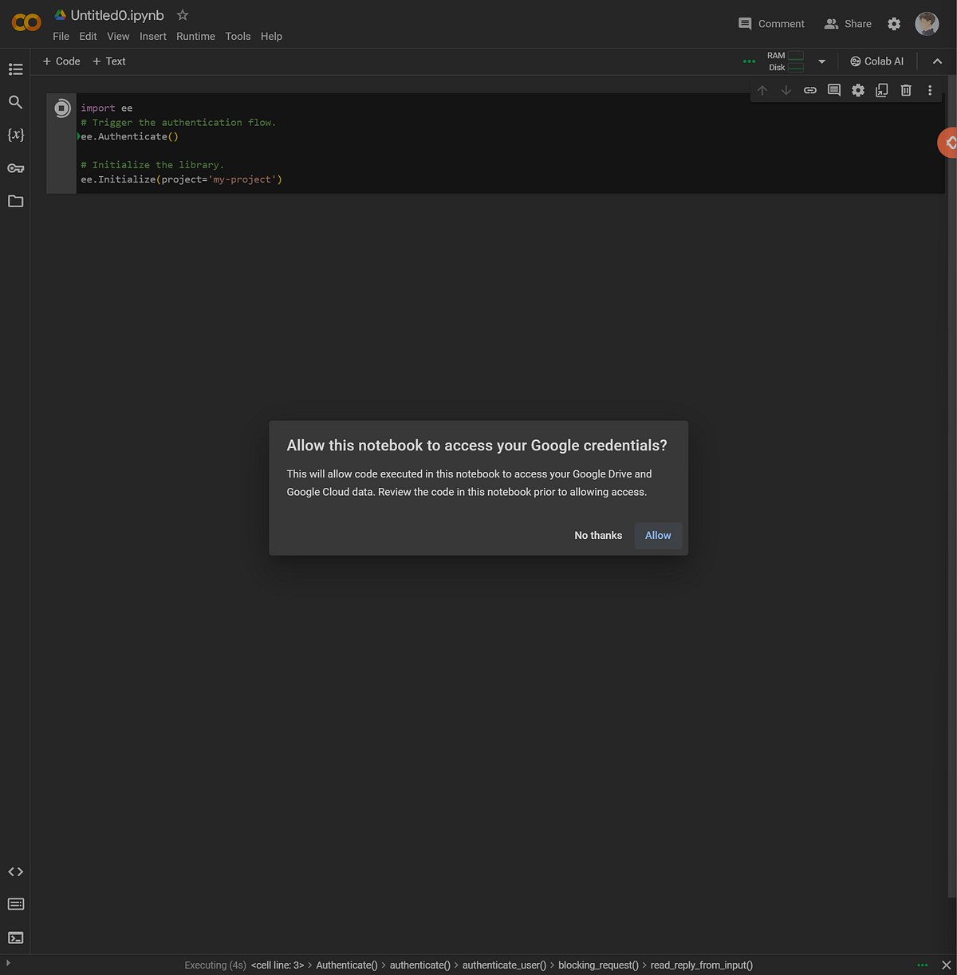
Task: Collapse the notebook header
Action: tap(937, 61)
